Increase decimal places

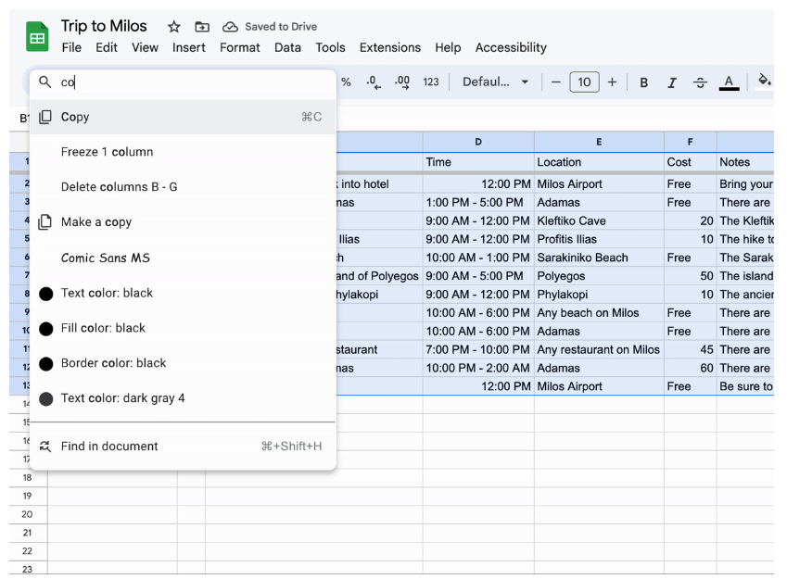click(402, 82)
